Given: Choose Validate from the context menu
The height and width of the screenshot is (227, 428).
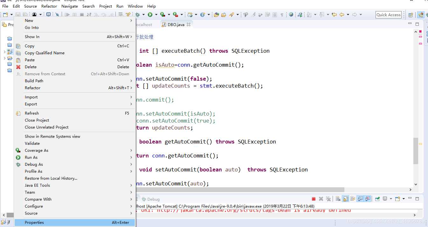Looking at the screenshot, I should [x=75, y=143].
